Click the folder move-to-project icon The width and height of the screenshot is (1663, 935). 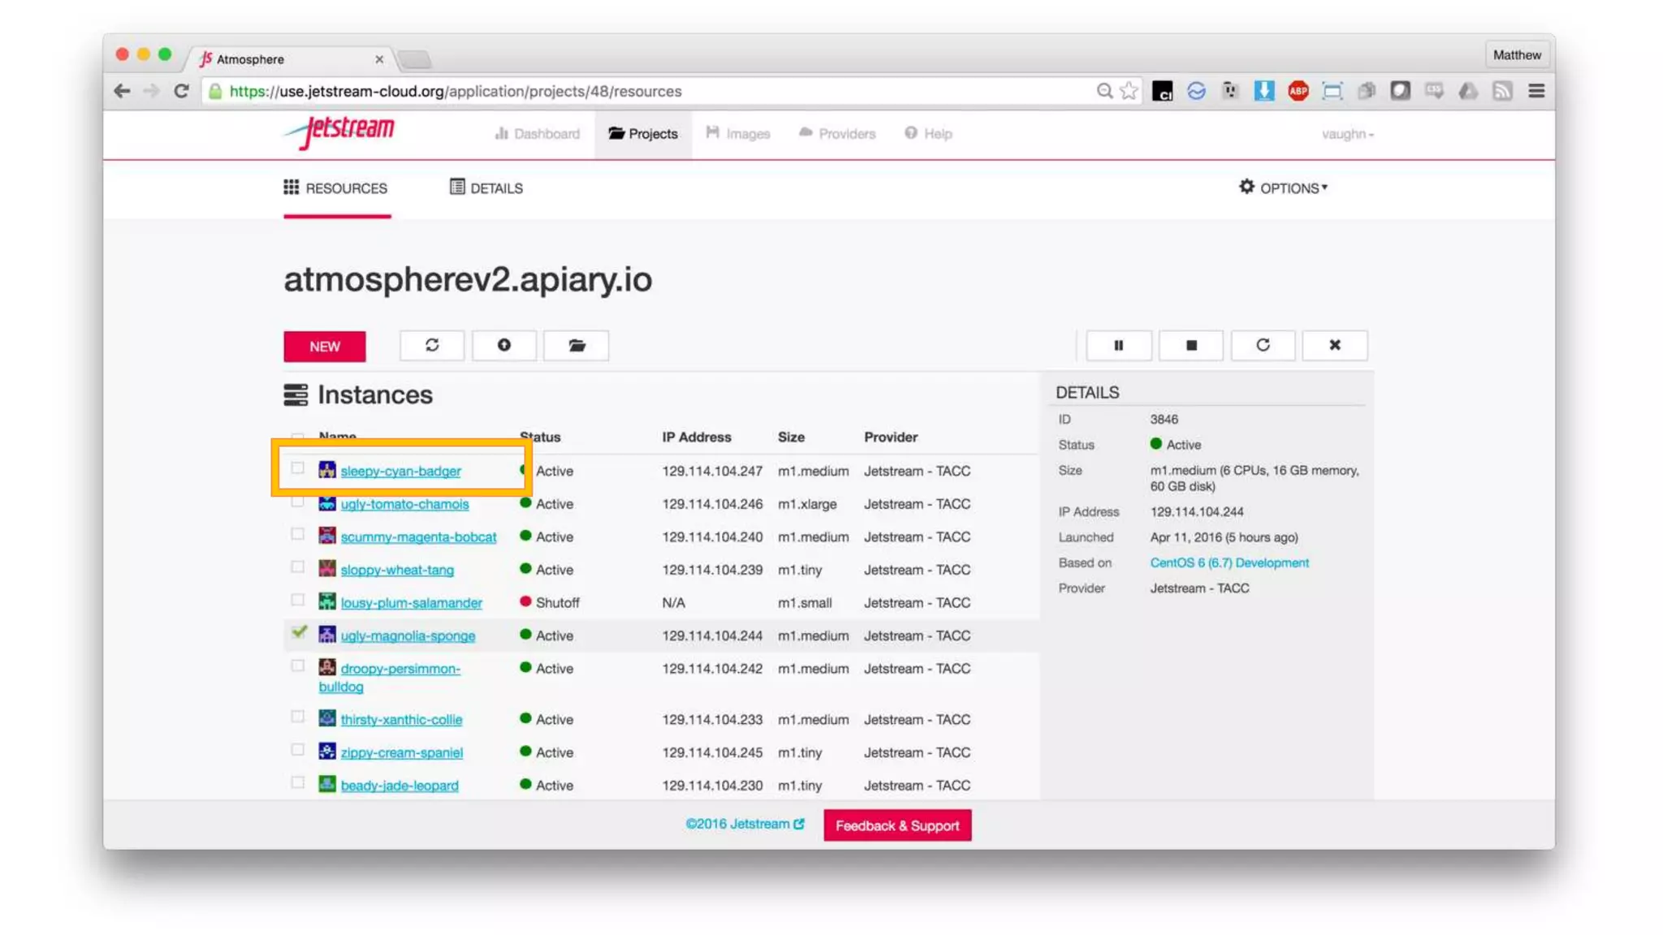[x=577, y=346]
